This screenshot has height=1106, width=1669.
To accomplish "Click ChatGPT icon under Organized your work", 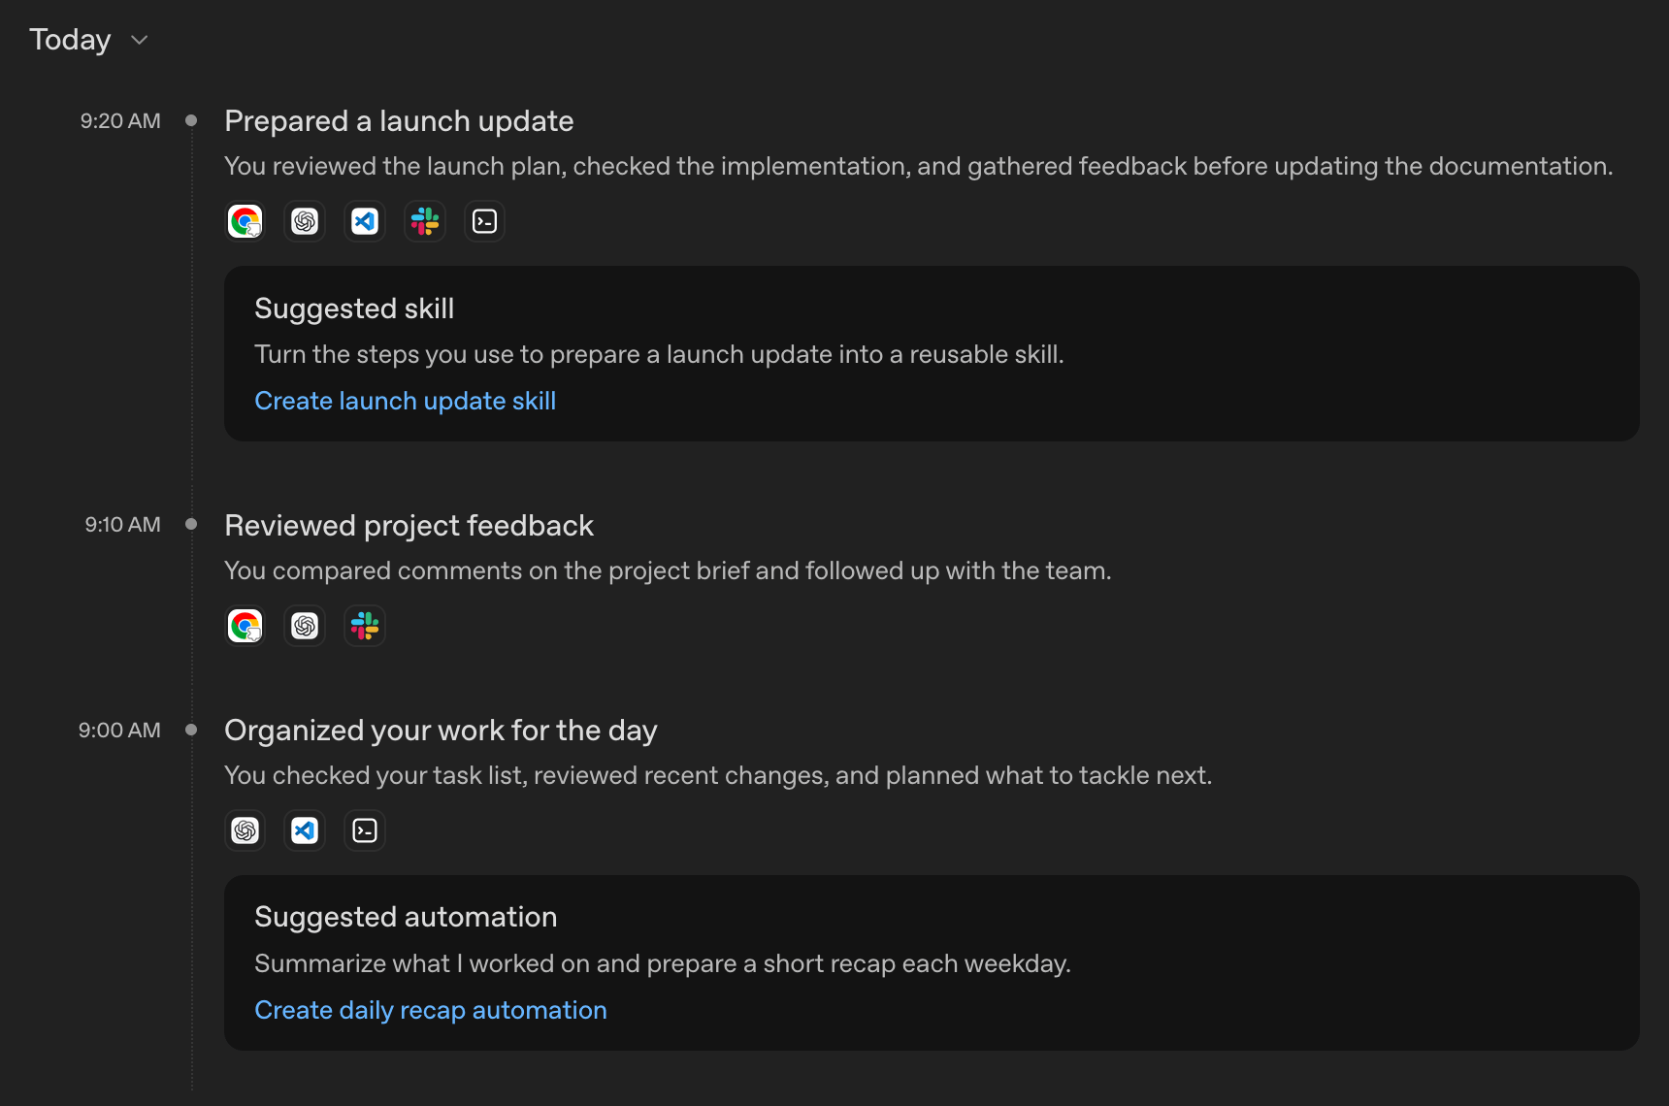I will (x=245, y=830).
